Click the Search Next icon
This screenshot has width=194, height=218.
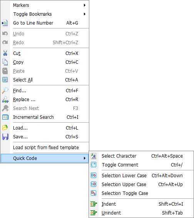(x=5, y=108)
